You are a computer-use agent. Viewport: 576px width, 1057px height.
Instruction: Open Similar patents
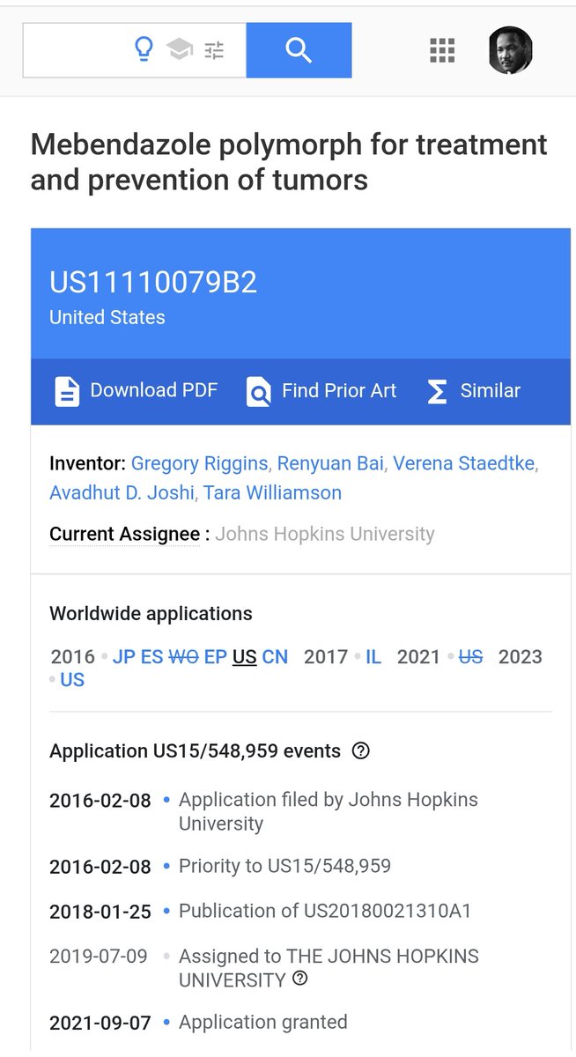[x=473, y=391]
